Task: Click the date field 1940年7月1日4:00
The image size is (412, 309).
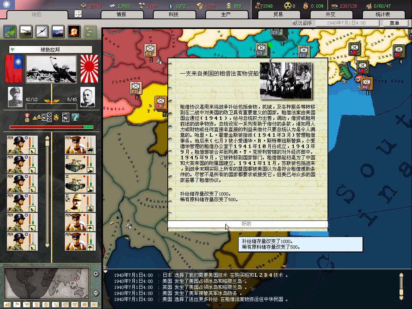Action: click(x=346, y=23)
